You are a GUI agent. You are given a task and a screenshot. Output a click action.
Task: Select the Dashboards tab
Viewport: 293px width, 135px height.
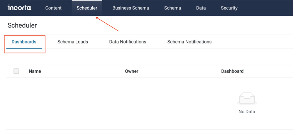(24, 42)
